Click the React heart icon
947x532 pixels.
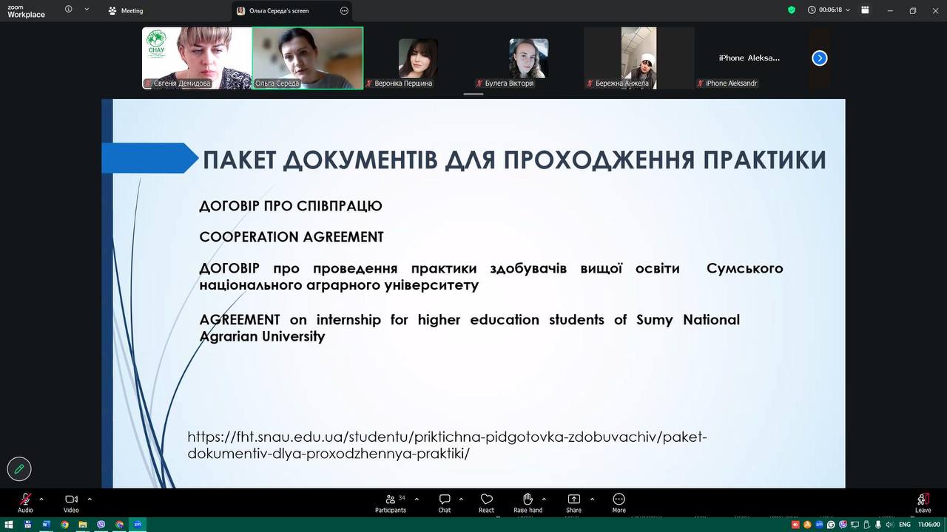pyautogui.click(x=486, y=500)
